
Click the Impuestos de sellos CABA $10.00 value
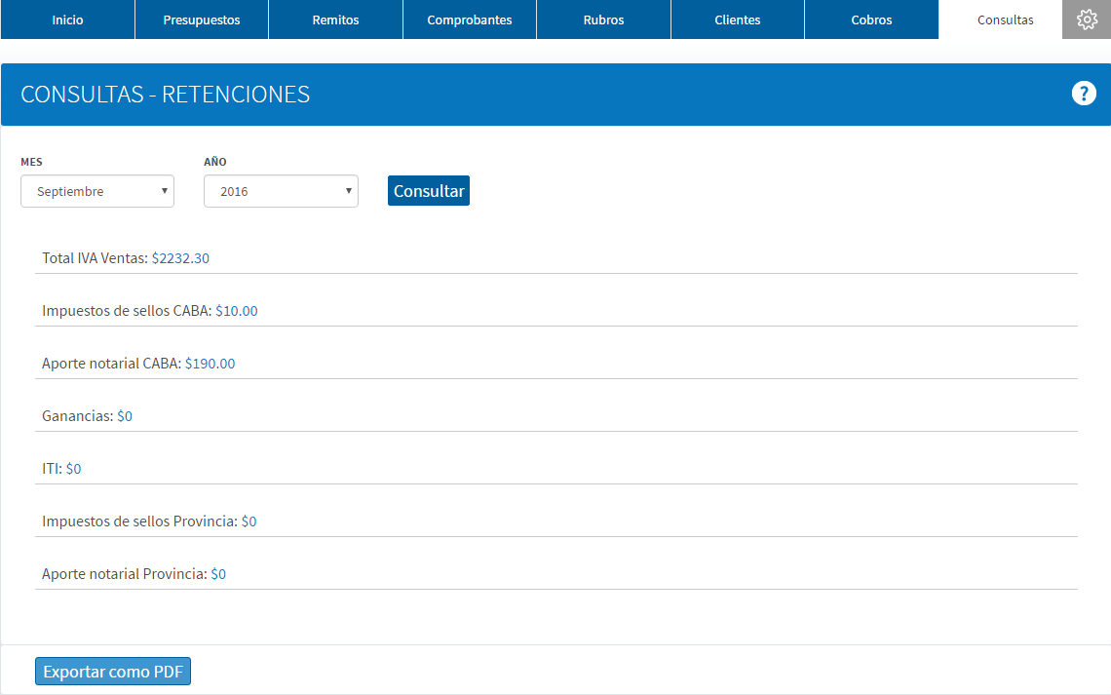coord(237,310)
